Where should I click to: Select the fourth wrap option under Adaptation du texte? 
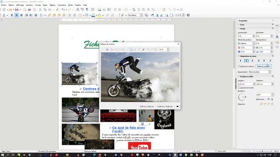coord(259,61)
